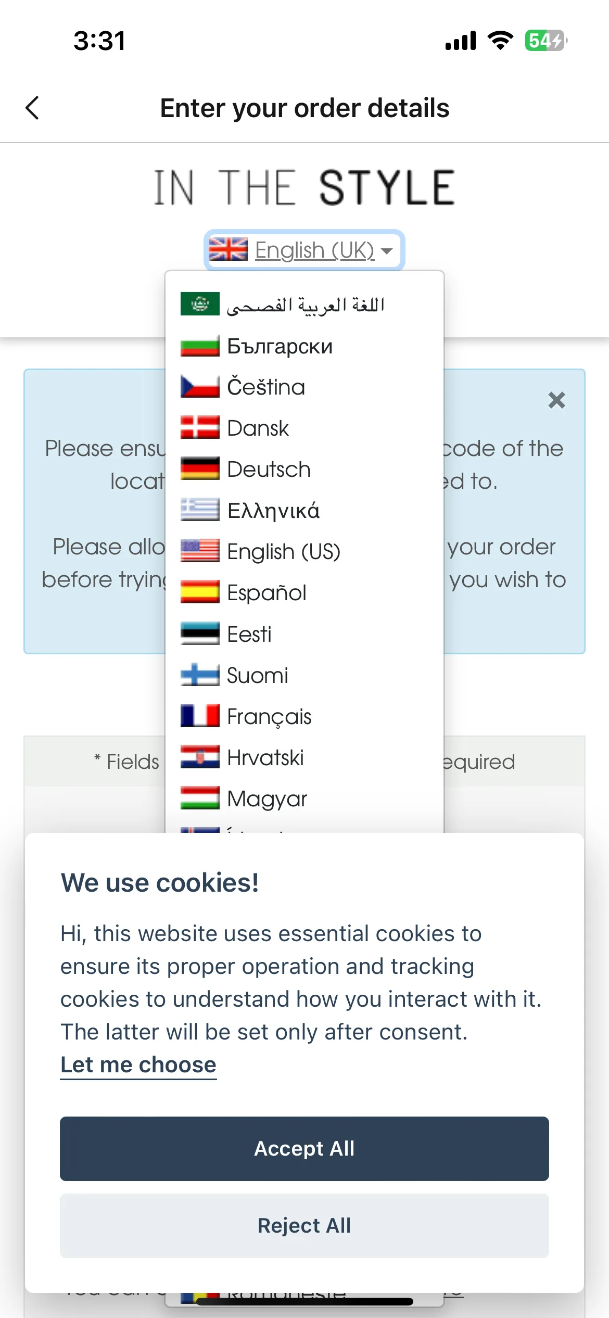
Task: Click the French flag icon
Action: (200, 716)
